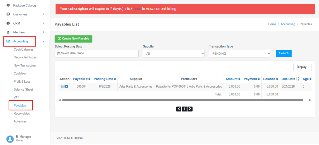Image resolution: width=319 pixels, height=145 pixels.
Task: Click the Mechanic icon in sidebar
Action: pyautogui.click(x=8, y=32)
